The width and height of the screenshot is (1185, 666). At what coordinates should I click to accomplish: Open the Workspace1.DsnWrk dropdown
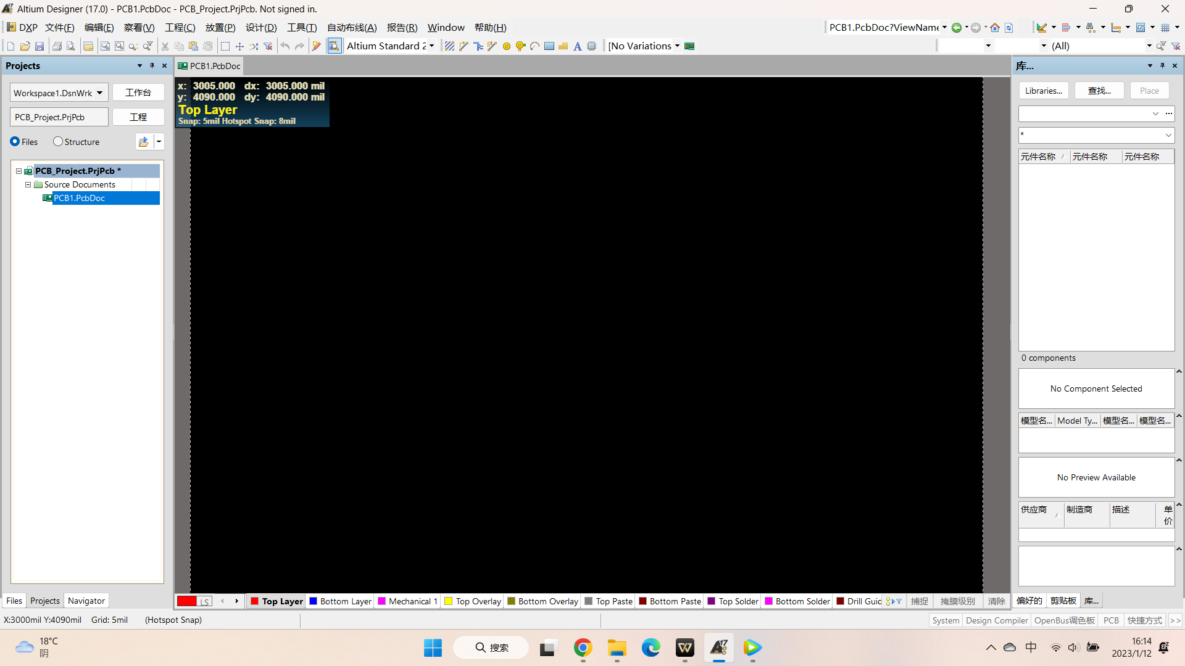tap(99, 92)
